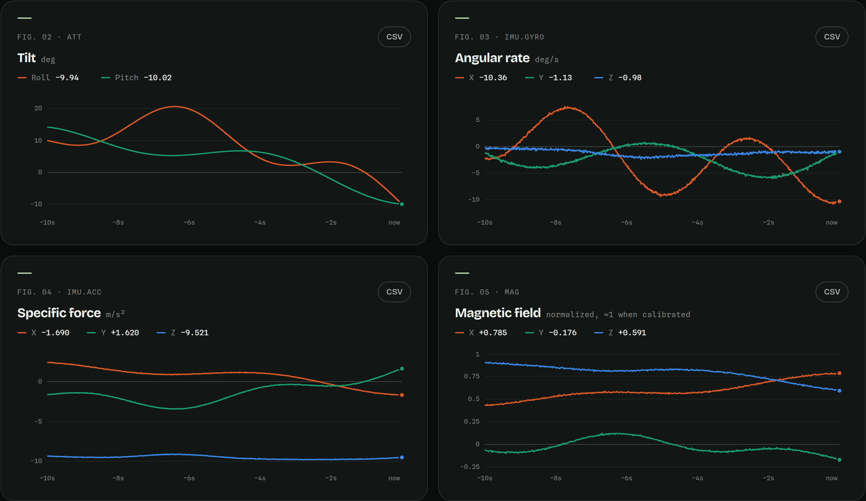The image size is (866, 501).
Task: Click the Pitch value -10.02
Action: coord(158,78)
